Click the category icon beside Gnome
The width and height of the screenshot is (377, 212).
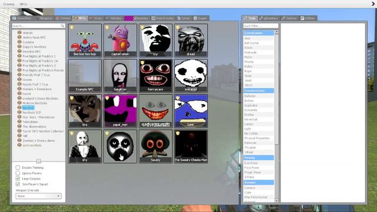pos(19,79)
